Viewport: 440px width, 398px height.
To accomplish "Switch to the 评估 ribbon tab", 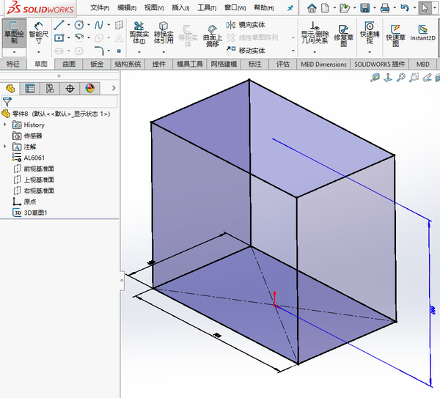I will point(282,65).
